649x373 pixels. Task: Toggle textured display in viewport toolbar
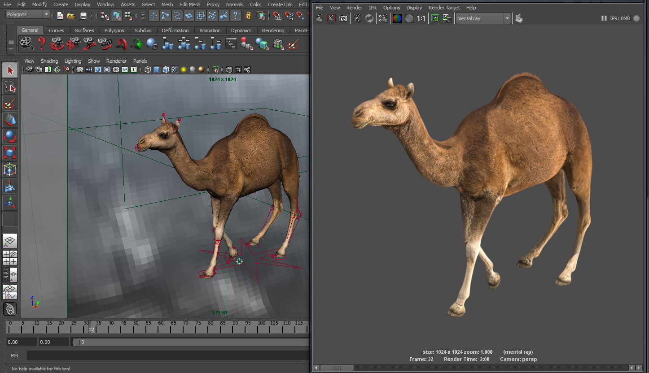pyautogui.click(x=175, y=69)
